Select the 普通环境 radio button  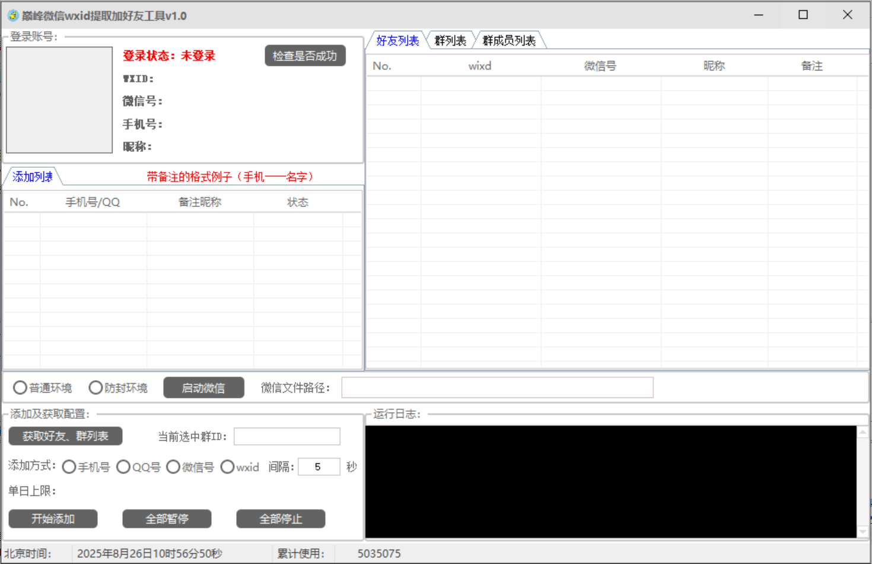pyautogui.click(x=20, y=388)
